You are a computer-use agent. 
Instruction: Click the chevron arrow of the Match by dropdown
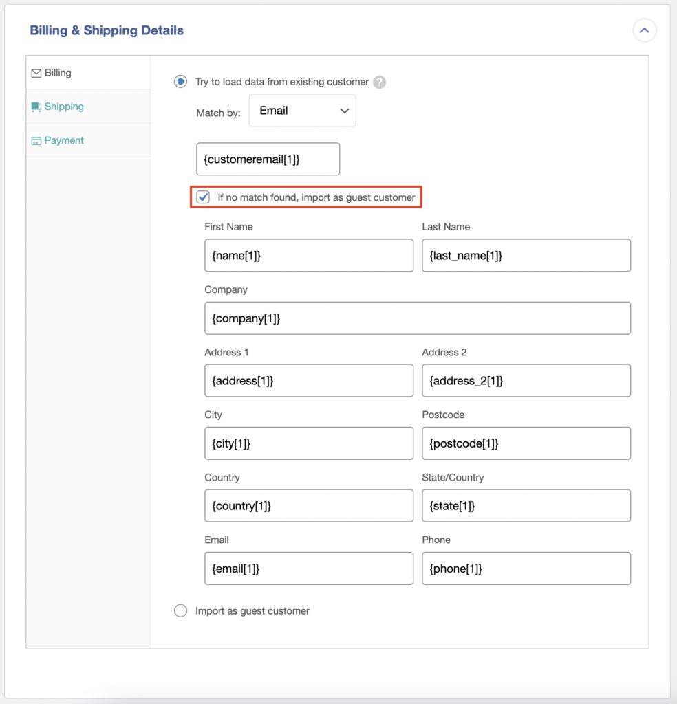click(x=344, y=110)
